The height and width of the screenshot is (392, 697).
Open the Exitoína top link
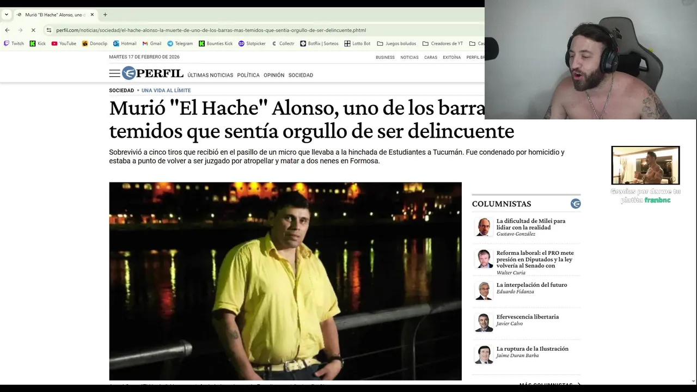(x=451, y=57)
